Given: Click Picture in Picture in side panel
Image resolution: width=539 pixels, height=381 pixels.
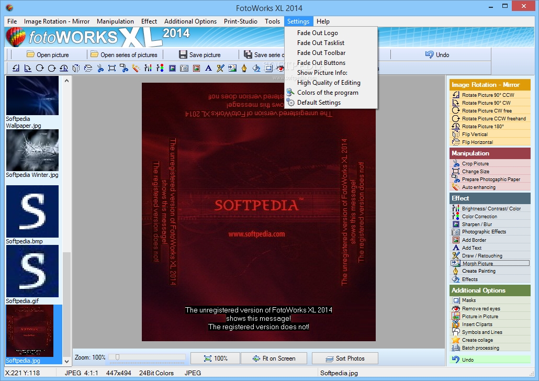Looking at the screenshot, I should click(490, 316).
